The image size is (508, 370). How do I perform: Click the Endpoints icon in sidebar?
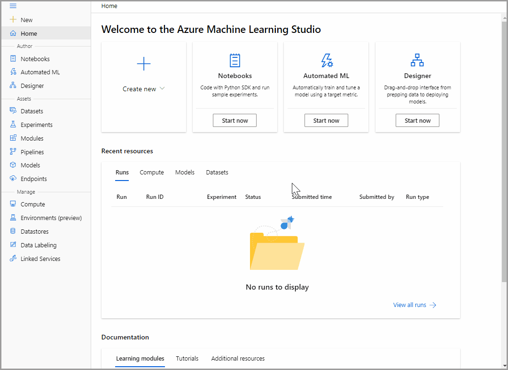pyautogui.click(x=13, y=179)
